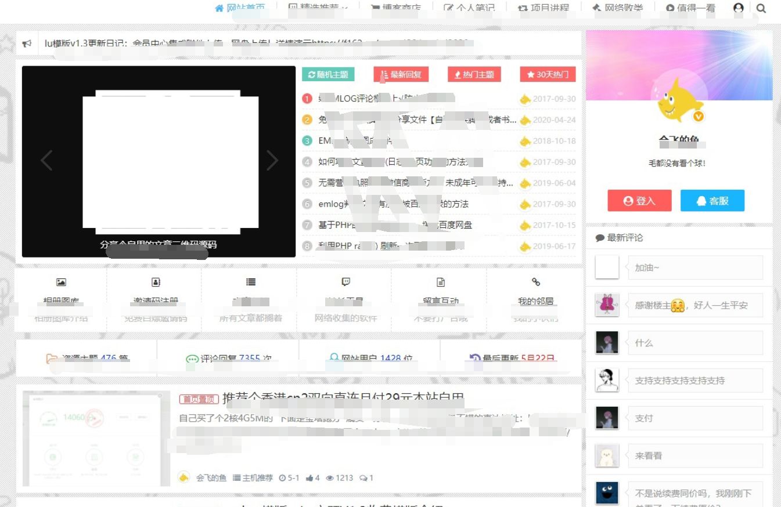Click the 邀请码注册 contact card icon
The height and width of the screenshot is (507, 781).
[x=156, y=282]
